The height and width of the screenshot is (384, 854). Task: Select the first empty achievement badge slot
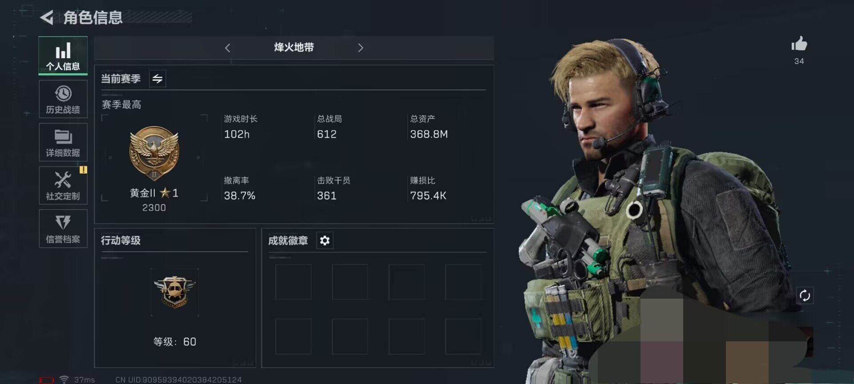click(x=293, y=282)
